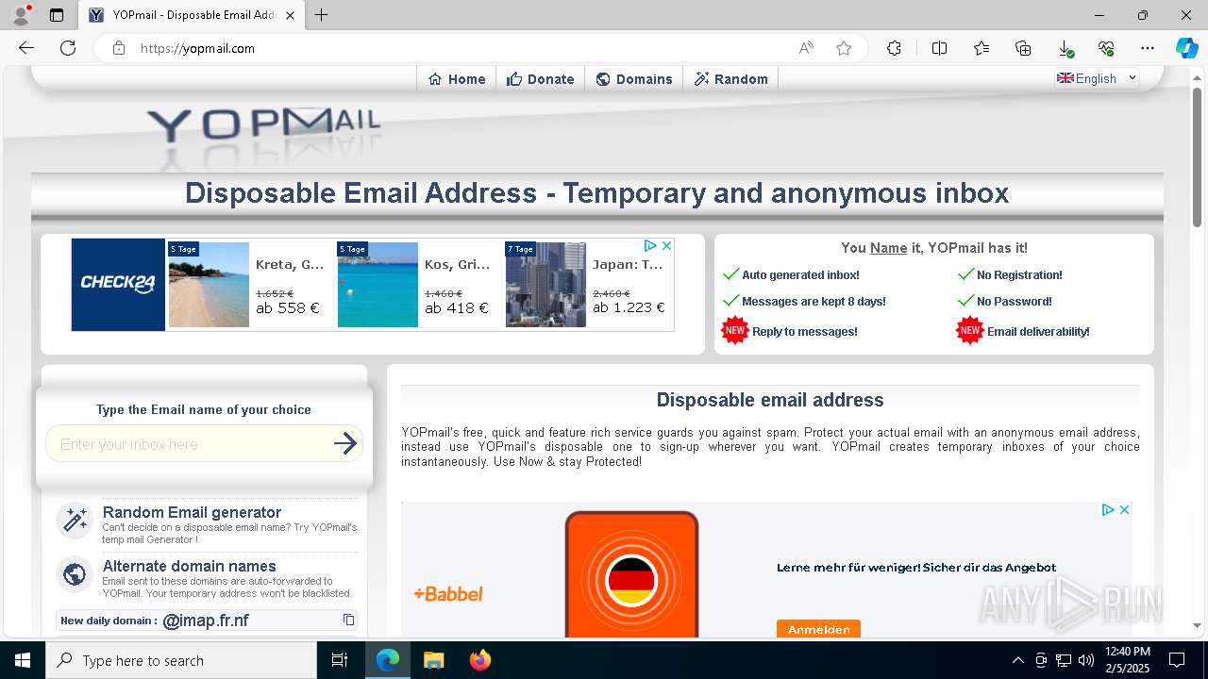Open File Explorer from taskbar
1208x679 pixels.
[x=433, y=660]
